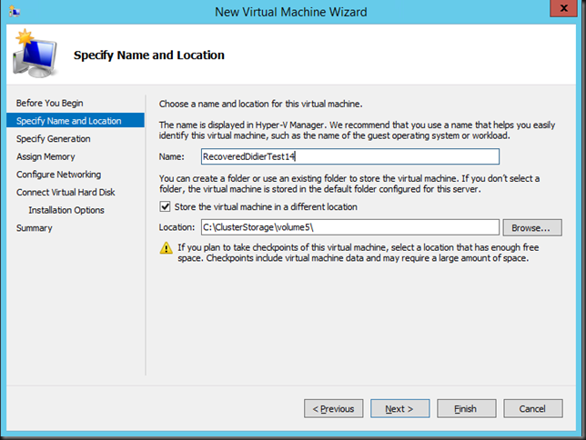Click the wizard title bar icon
The height and width of the screenshot is (440, 586).
tap(15, 11)
